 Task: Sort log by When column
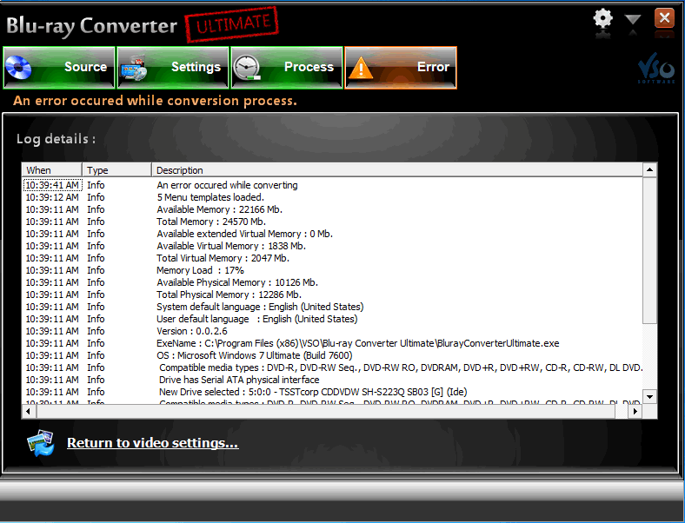52,169
